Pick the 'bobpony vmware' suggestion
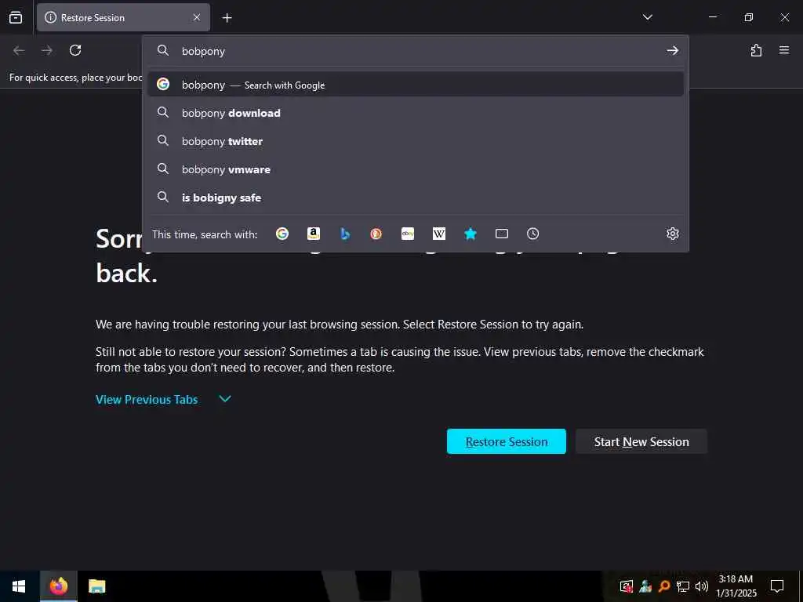 tap(416, 169)
